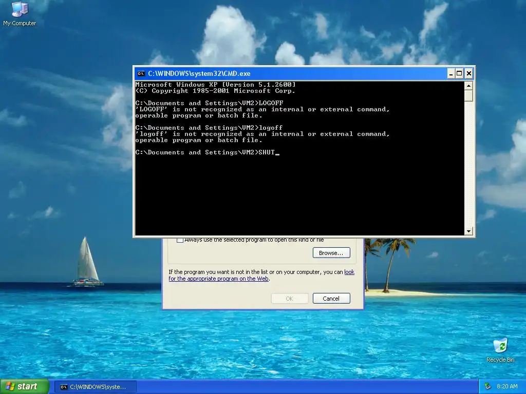This screenshot has width=526, height=394.
Task: Click the Copyright 1985-2001 Microsoft Corp. line
Action: click(215, 91)
